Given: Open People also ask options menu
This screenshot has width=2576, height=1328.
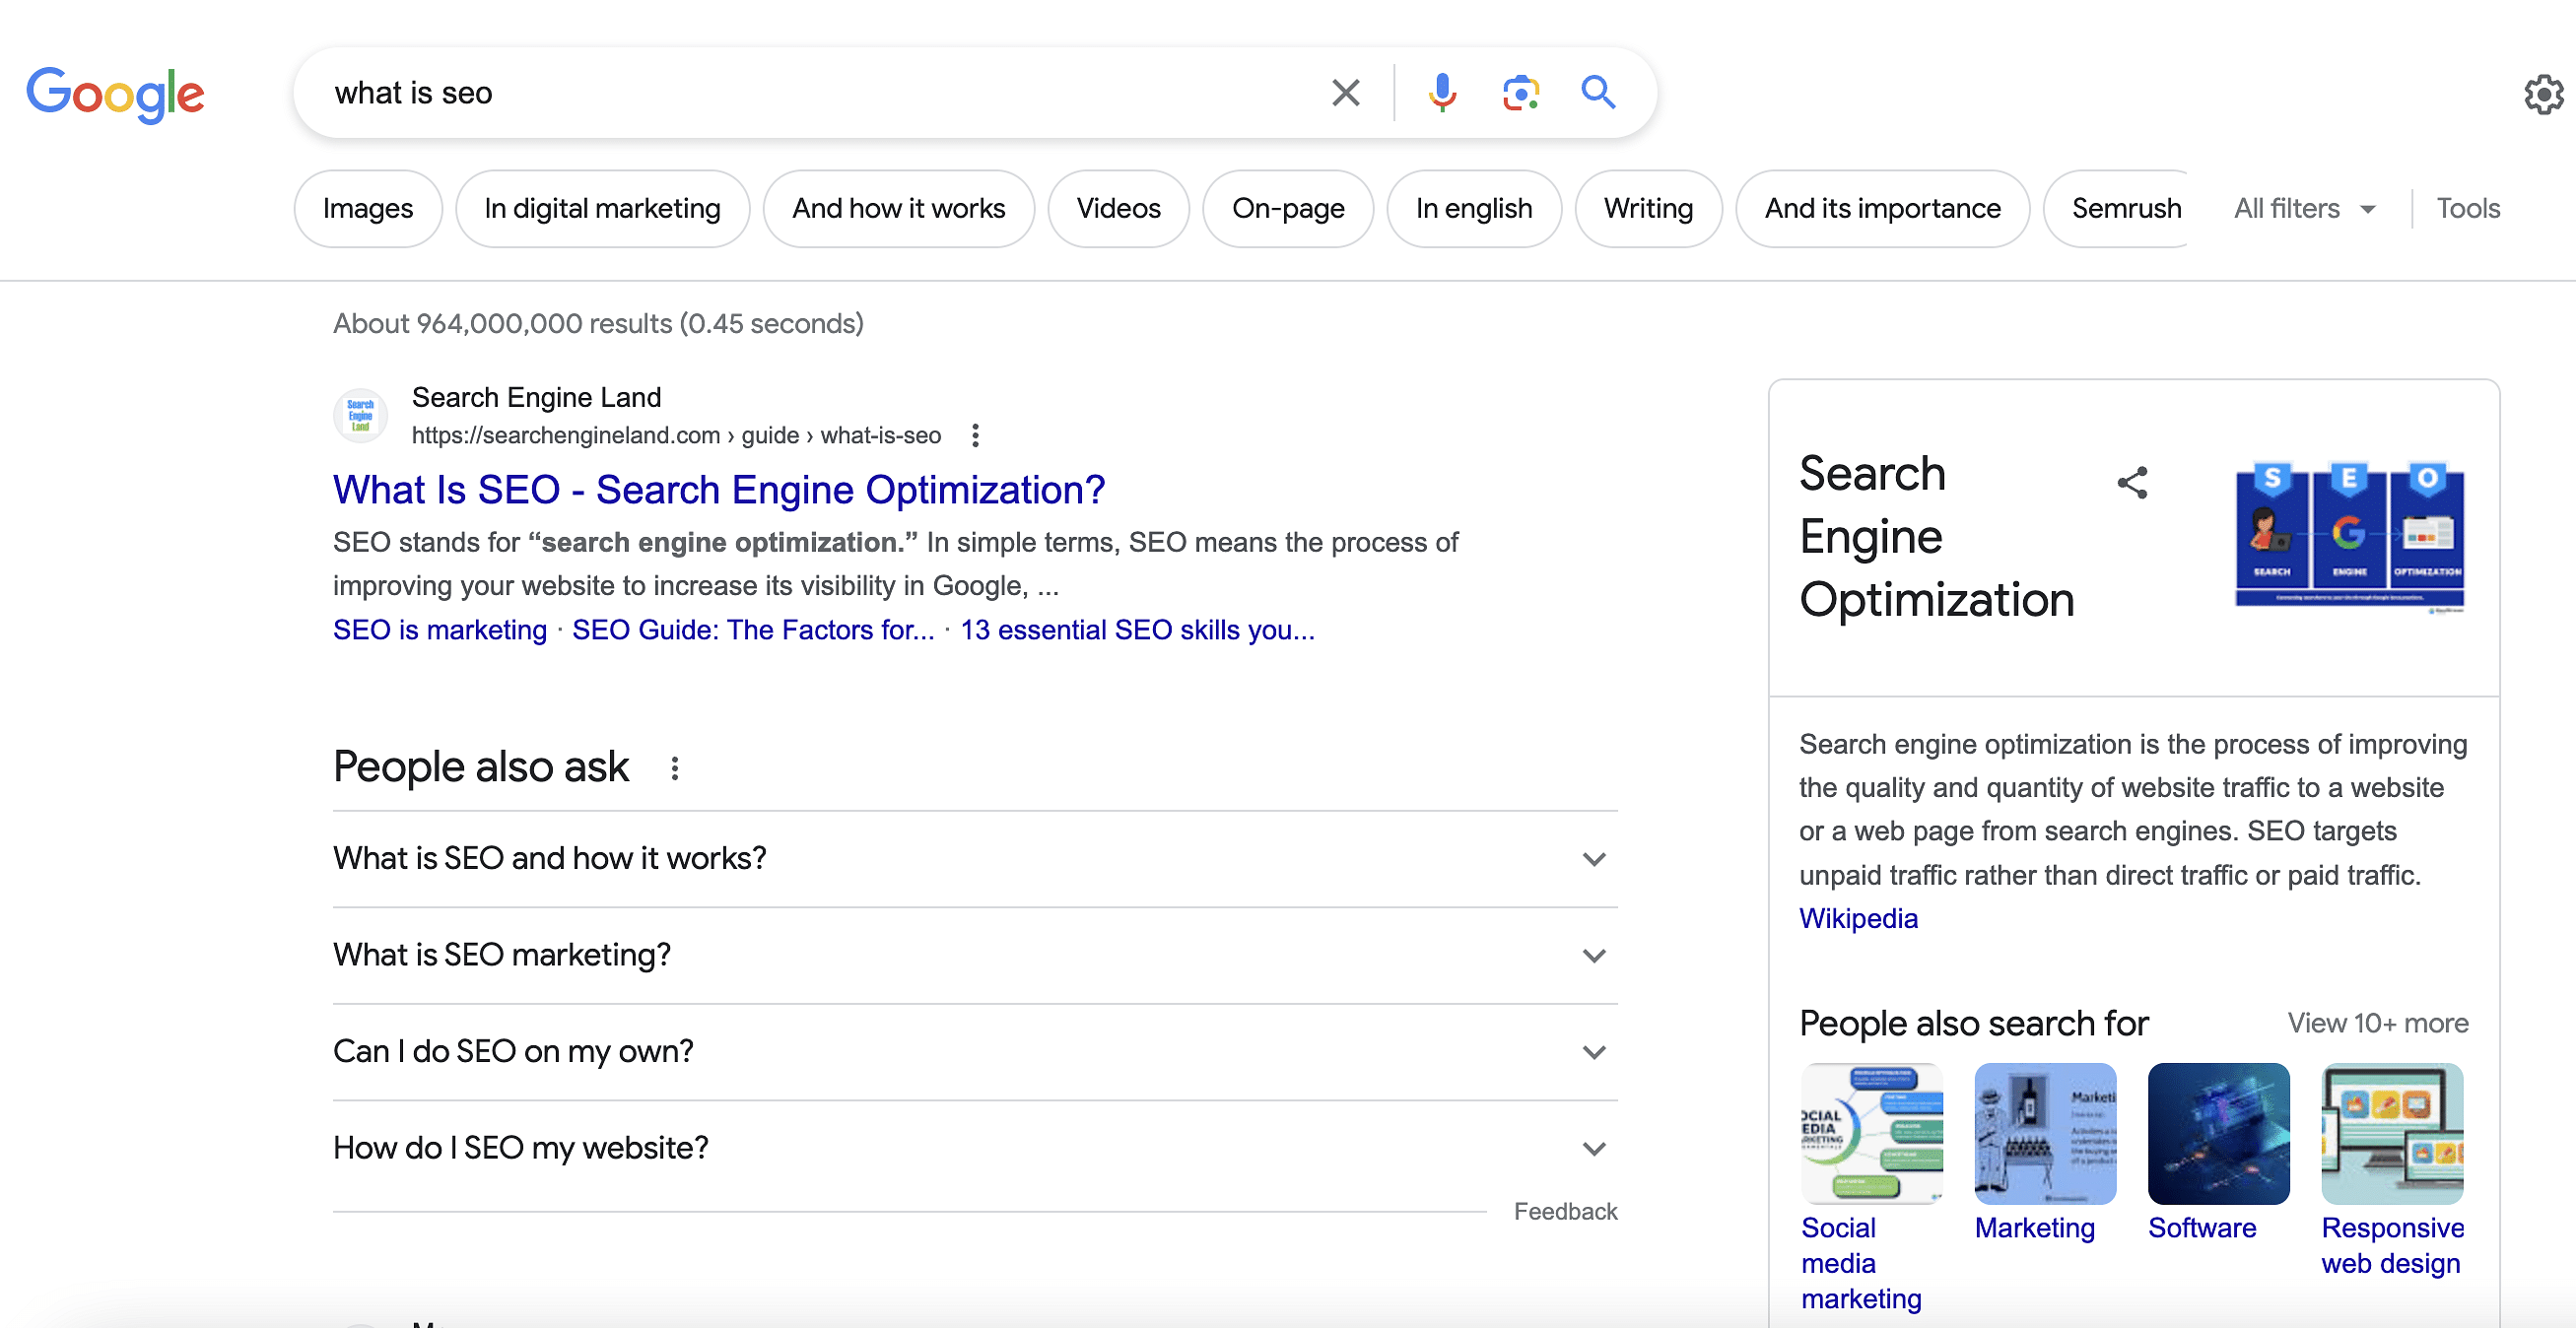Looking at the screenshot, I should pyautogui.click(x=675, y=768).
